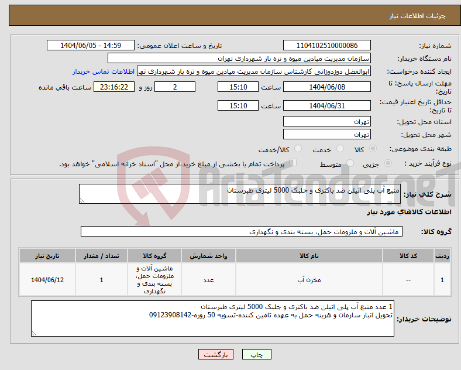Screen dimensions: 461x370
Task: Click the جزئیات اطلاعات نیاز page title
Action: tap(417, 16)
